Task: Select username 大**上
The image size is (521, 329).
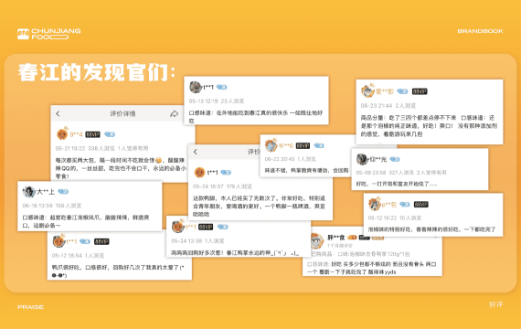Action: 46,192
